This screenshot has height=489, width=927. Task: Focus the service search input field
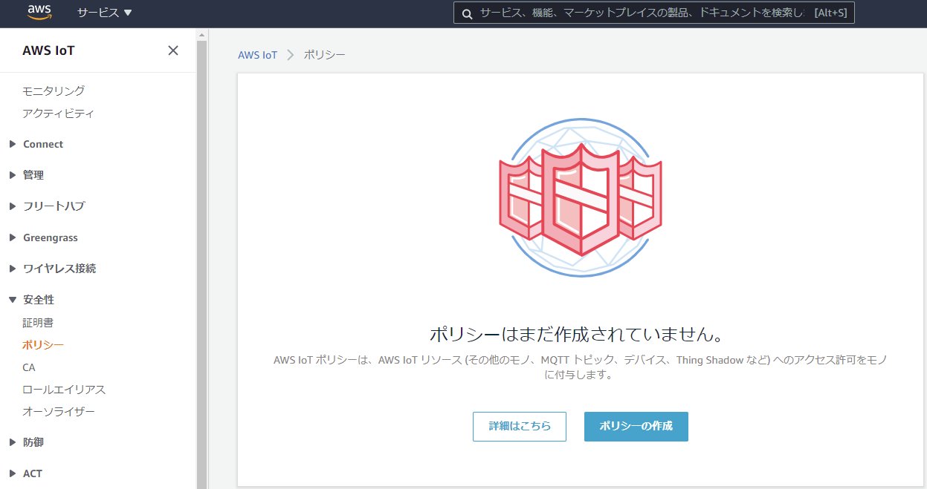pyautogui.click(x=654, y=13)
